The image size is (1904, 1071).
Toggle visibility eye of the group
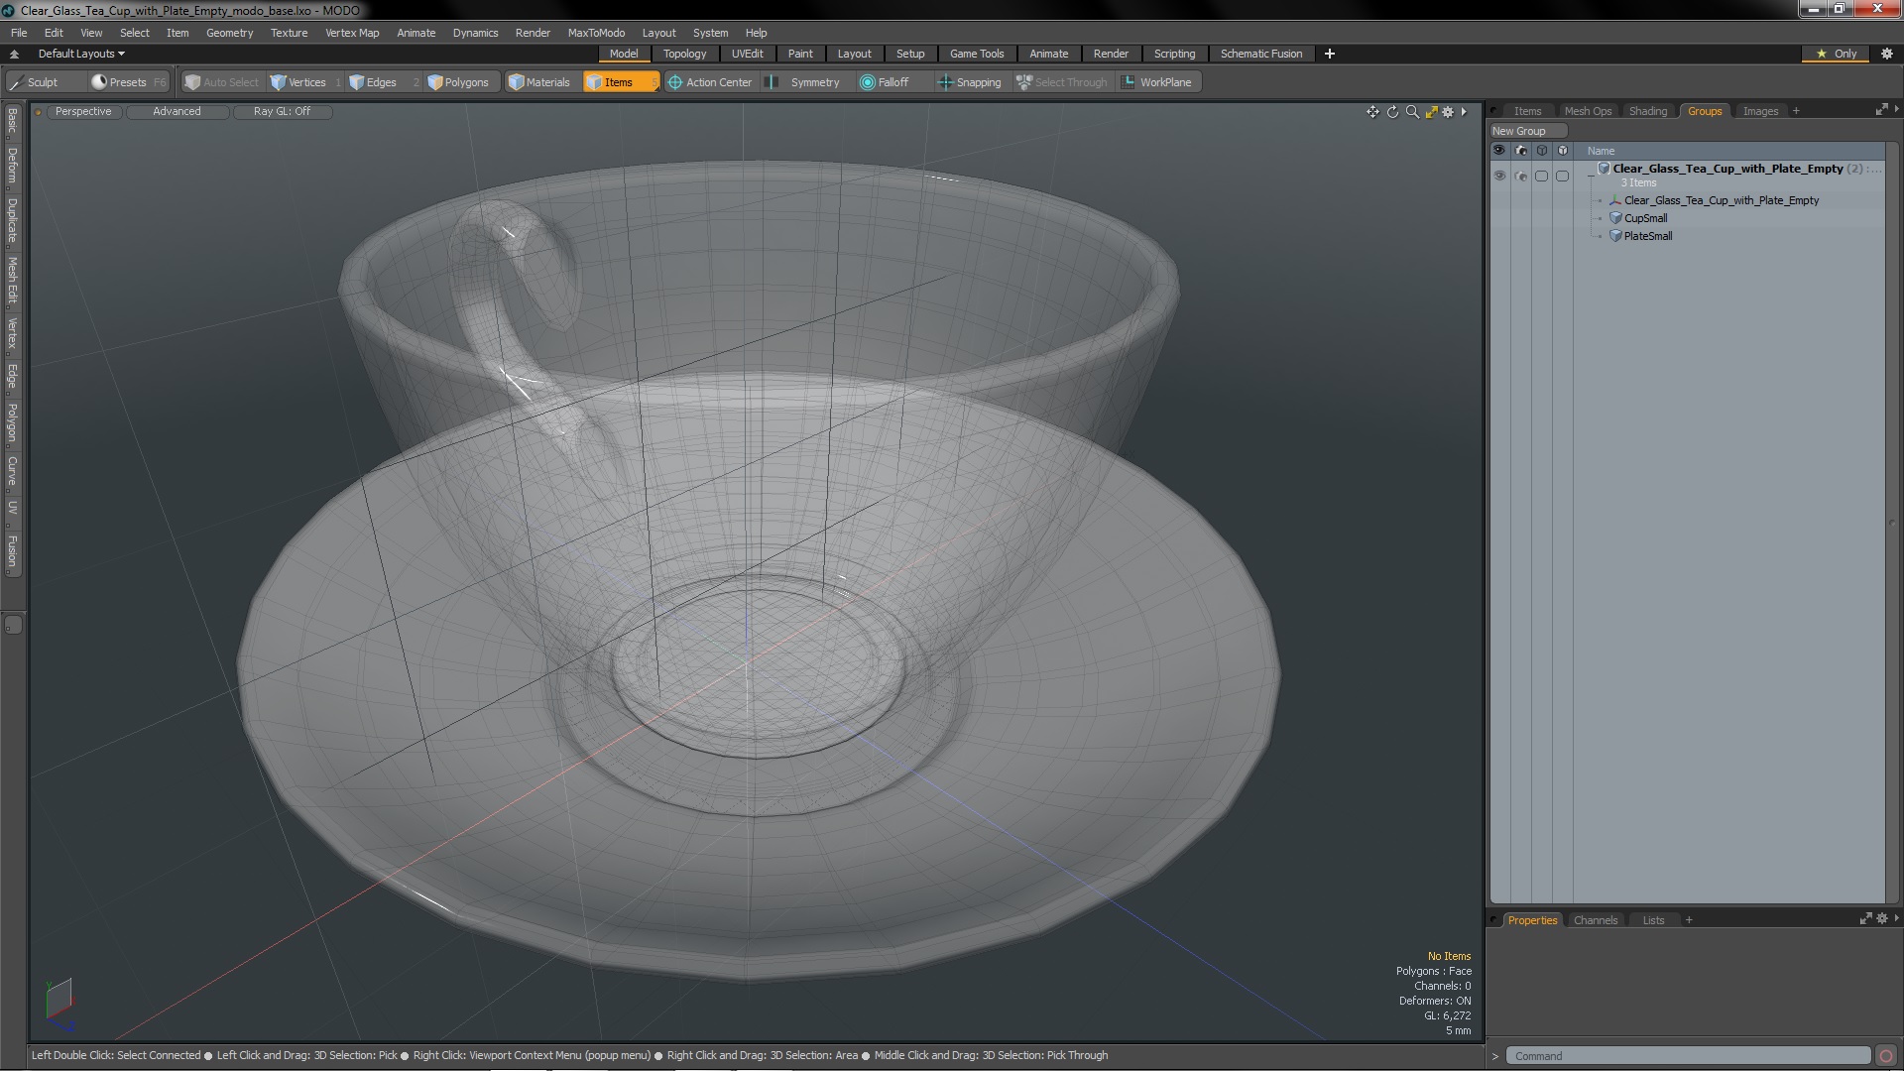click(x=1499, y=176)
